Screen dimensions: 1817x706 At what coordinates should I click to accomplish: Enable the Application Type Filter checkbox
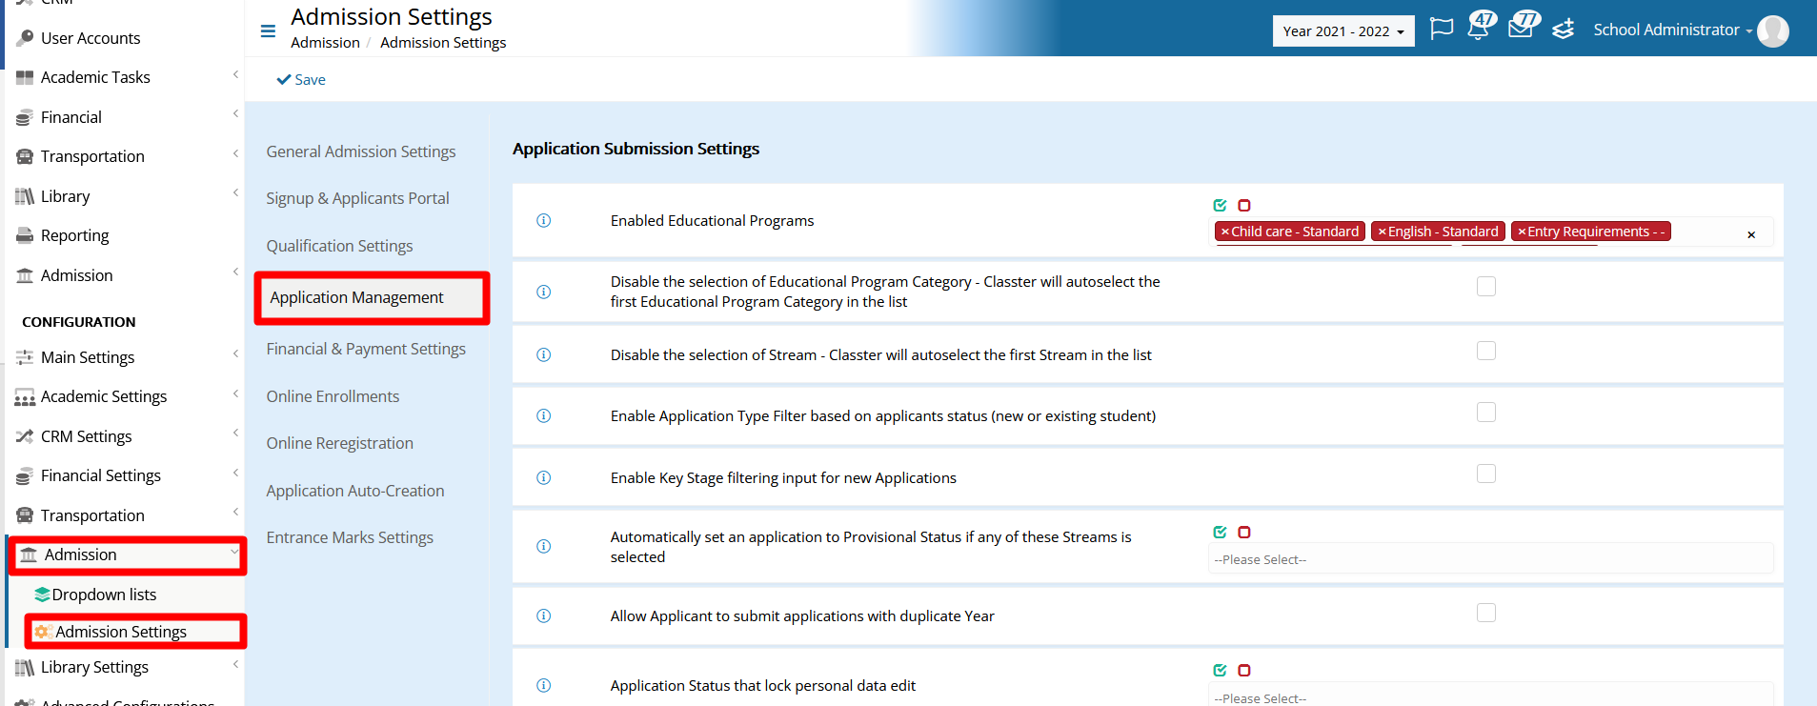pyautogui.click(x=1486, y=412)
